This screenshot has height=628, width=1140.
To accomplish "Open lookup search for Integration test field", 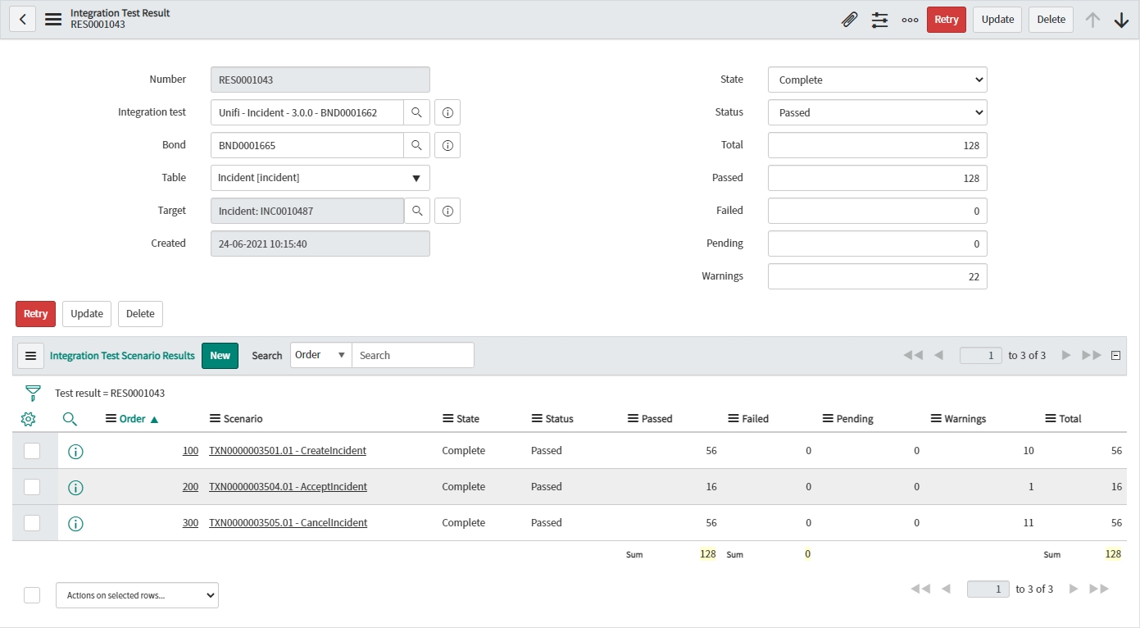I will coord(416,112).
